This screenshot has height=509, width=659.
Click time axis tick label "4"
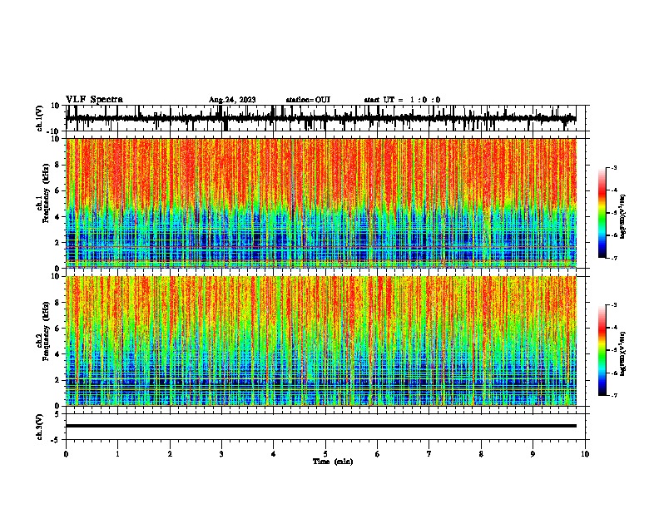273,454
